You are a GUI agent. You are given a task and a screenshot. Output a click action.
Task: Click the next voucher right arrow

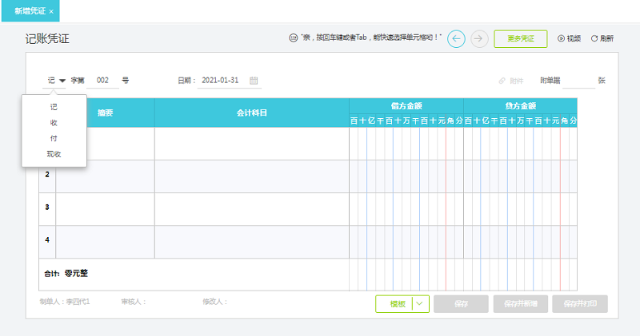coord(480,38)
